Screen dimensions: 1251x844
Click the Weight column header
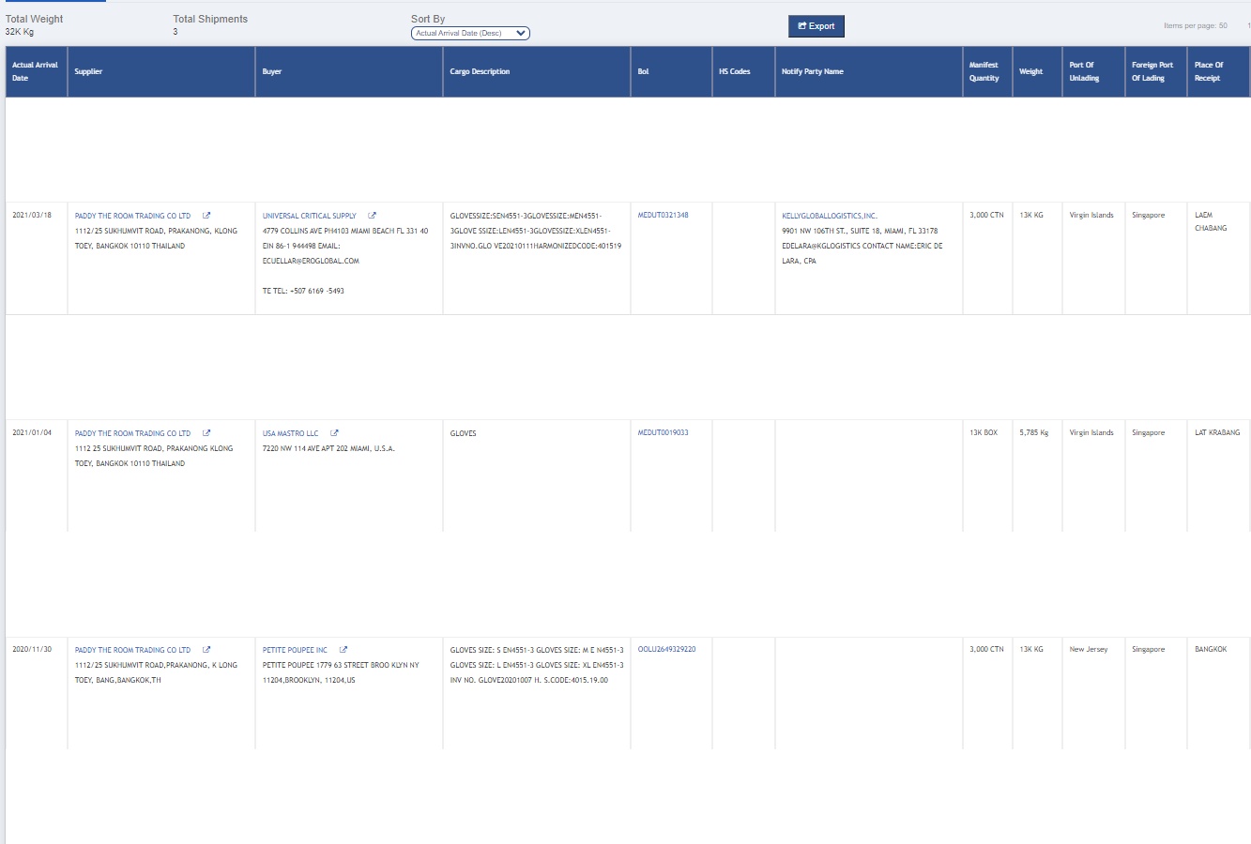coord(1030,71)
